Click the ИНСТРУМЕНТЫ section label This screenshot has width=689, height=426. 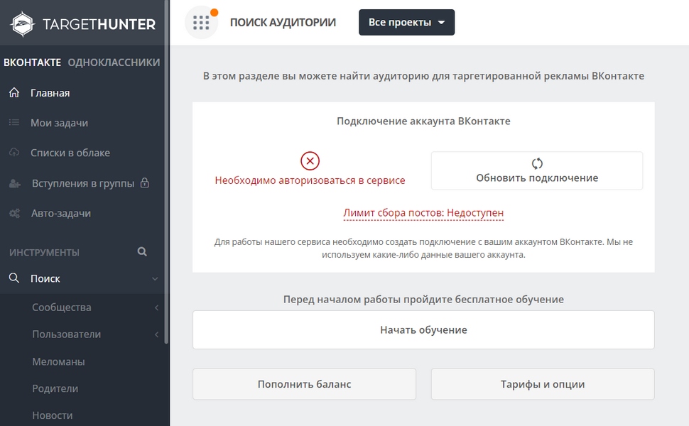click(x=44, y=253)
